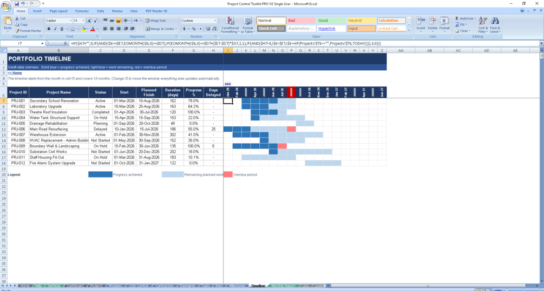Image resolution: width=544 pixels, height=291 pixels.
Task: Click the Fill button
Action: click(461, 25)
